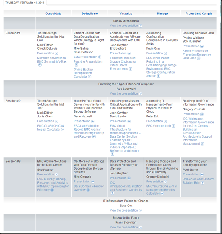Open Session #2 Presentation link under Gregory Kosinski
This screenshot has width=222, height=234.
[191, 114]
